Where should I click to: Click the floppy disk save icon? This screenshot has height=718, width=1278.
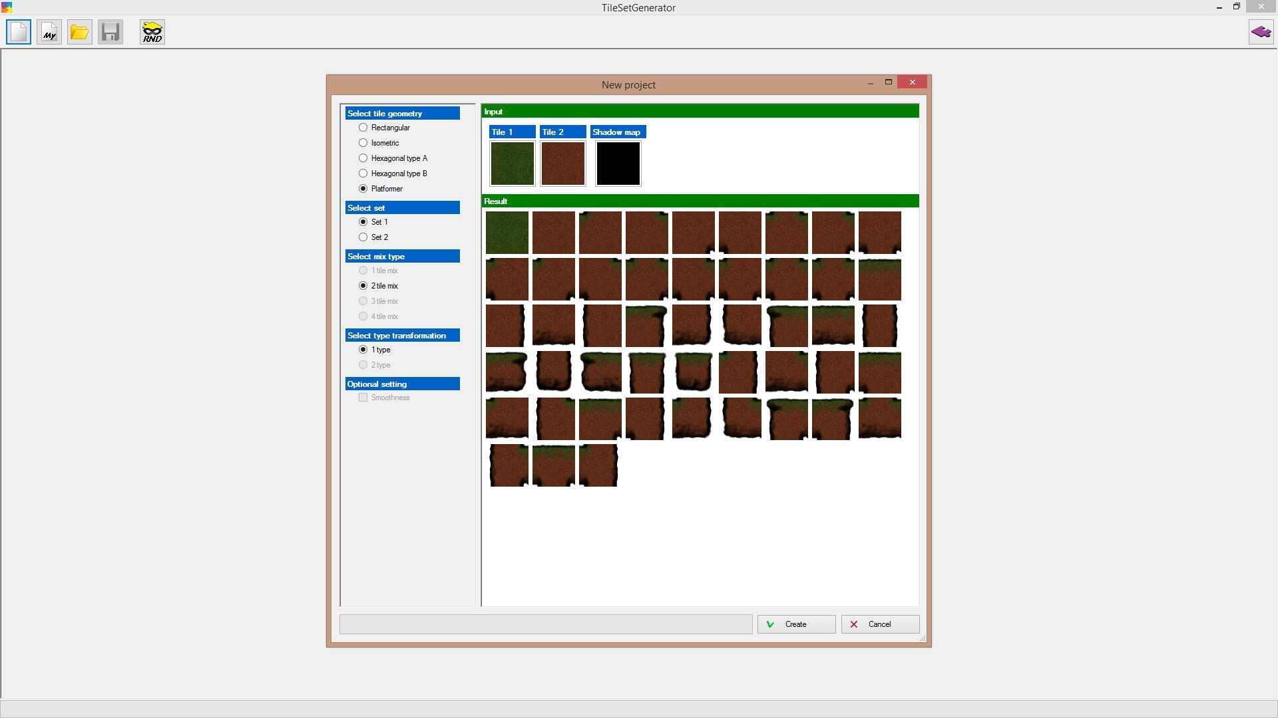(110, 32)
